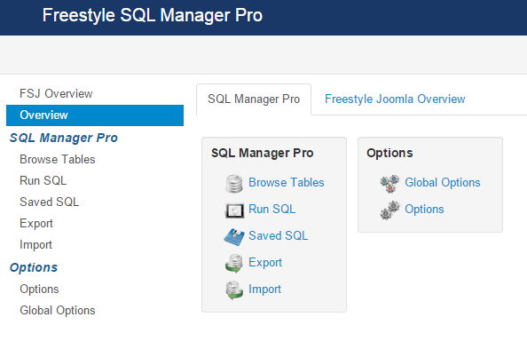The height and width of the screenshot is (357, 527).
Task: Select highlighted Overview sidebar item
Action: click(95, 115)
